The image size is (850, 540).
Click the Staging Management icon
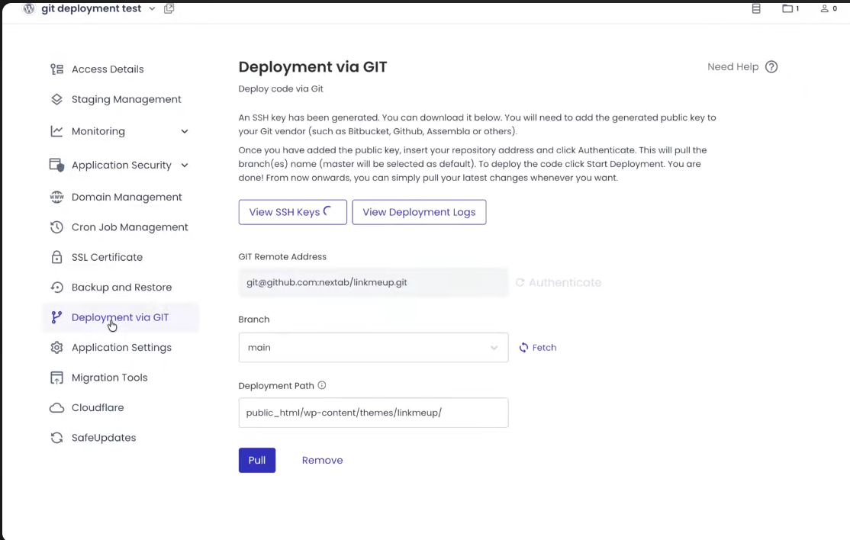[x=56, y=99]
